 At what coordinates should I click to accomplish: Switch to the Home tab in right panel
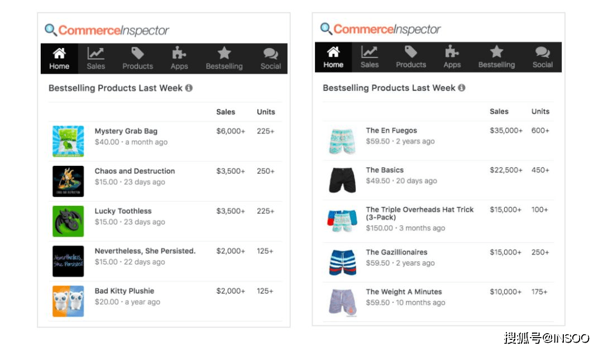[x=333, y=57]
